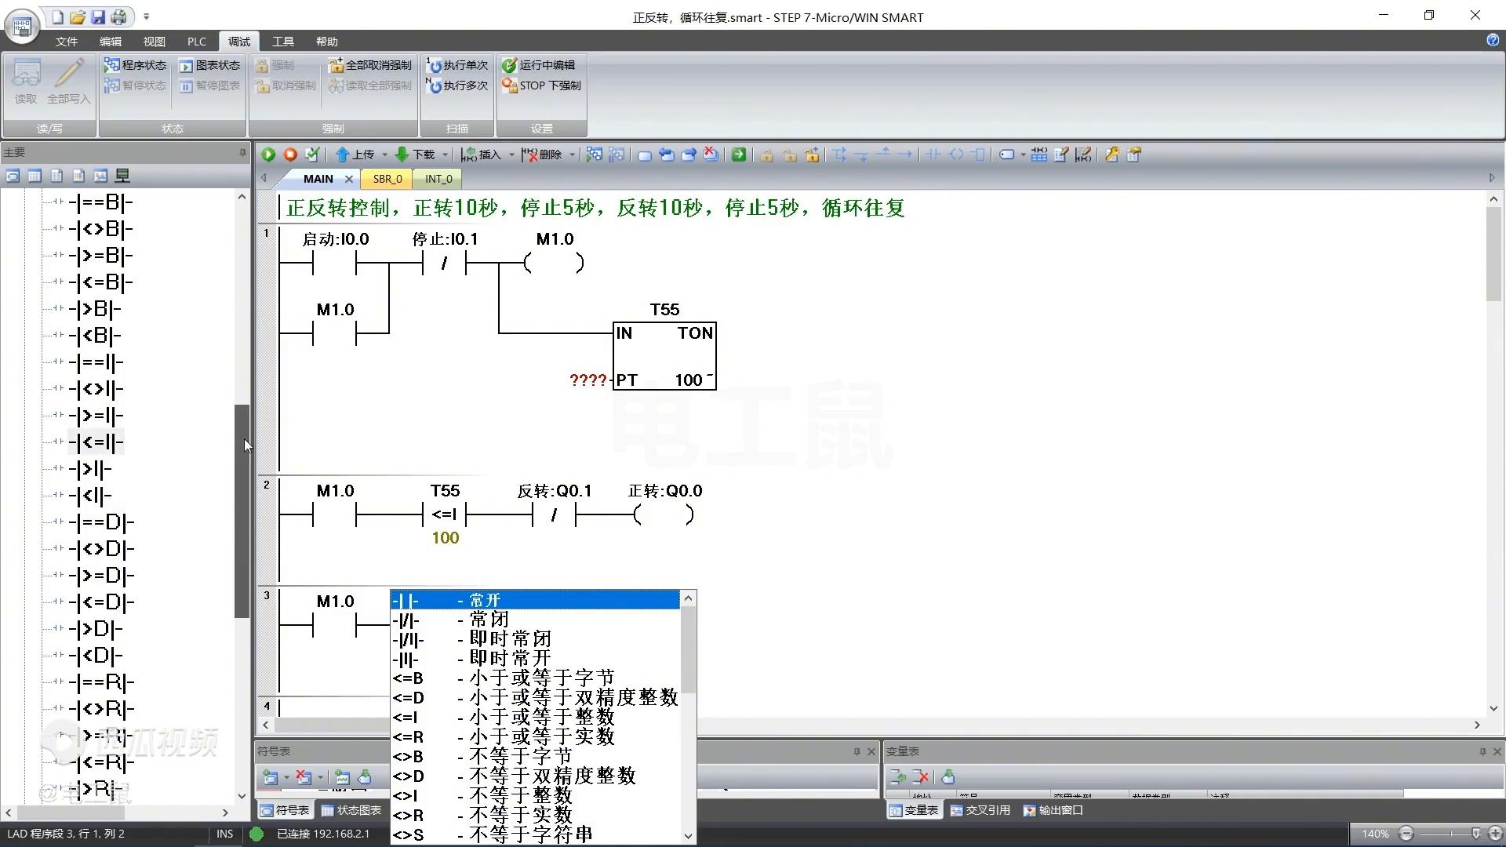Viewport: 1506px width, 847px height.
Task: Switch to the SBR_0 program tab
Action: tap(387, 179)
